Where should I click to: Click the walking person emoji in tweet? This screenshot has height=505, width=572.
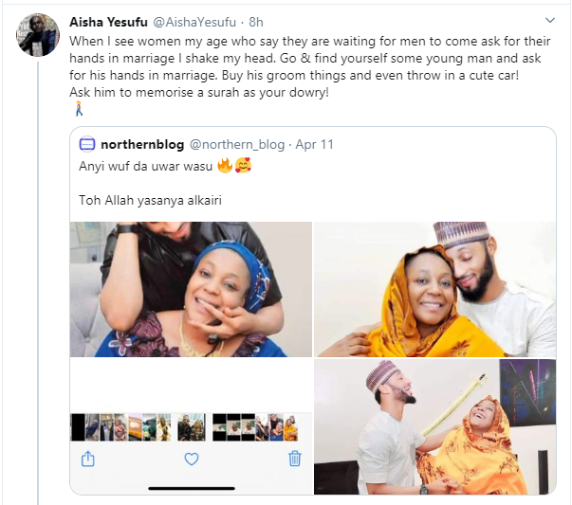coord(79,109)
